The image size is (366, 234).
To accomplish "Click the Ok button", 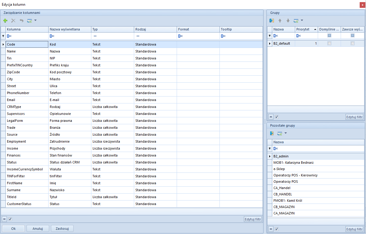I will [14, 229].
